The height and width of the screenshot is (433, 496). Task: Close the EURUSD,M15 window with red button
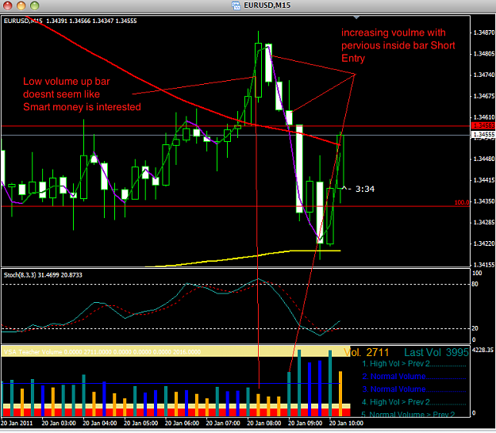(x=8, y=6)
